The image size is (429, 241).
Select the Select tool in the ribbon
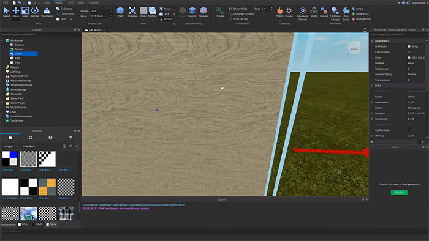tap(6, 12)
